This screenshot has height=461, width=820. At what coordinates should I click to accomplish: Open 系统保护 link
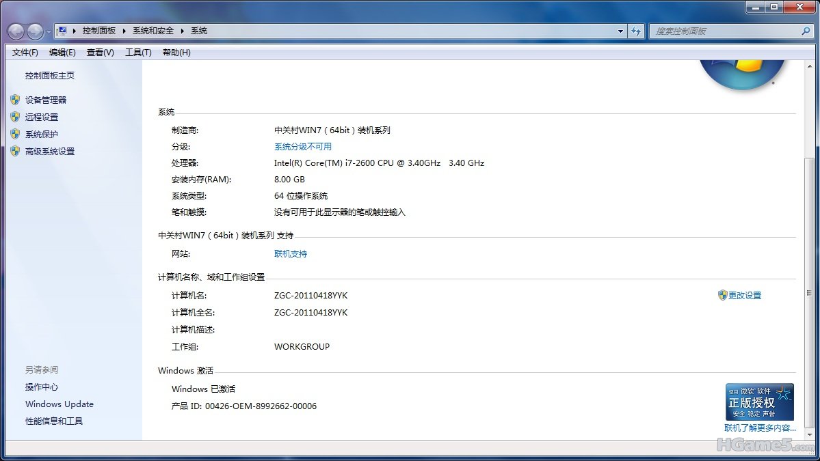click(42, 134)
